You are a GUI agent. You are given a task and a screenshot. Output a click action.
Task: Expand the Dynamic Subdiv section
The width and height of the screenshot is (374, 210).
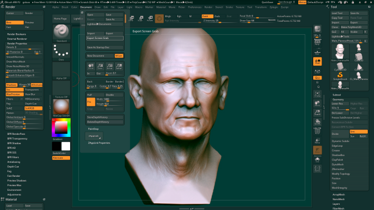(x=340, y=141)
